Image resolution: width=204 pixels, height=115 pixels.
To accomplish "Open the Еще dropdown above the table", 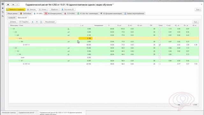I will pos(195,22).
